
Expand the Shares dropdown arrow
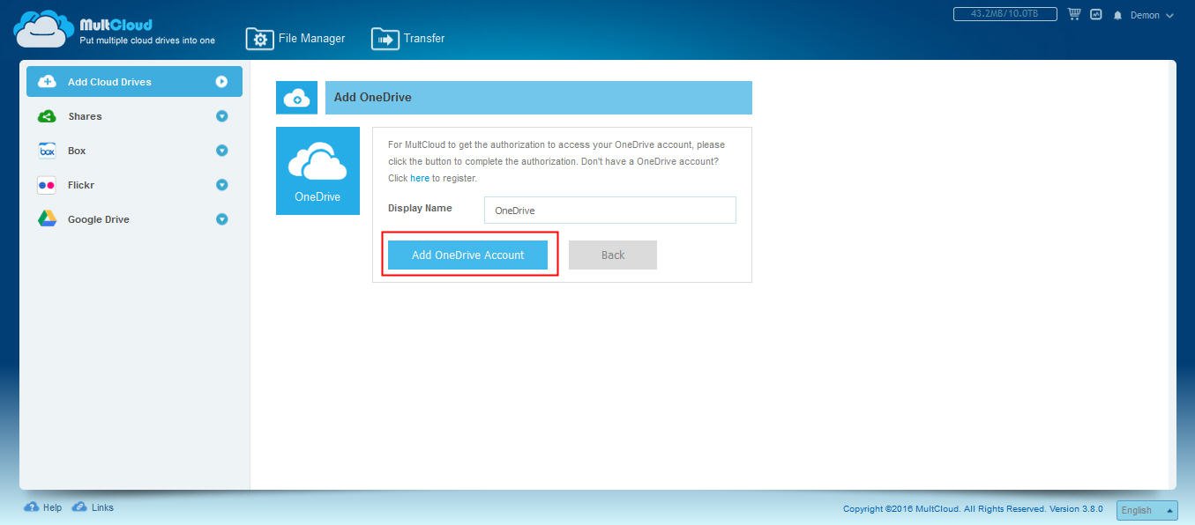[221, 116]
